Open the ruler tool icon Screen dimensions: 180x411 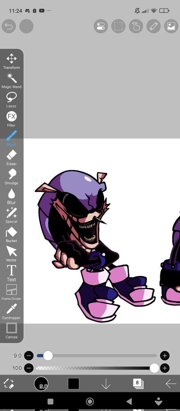tap(154, 27)
